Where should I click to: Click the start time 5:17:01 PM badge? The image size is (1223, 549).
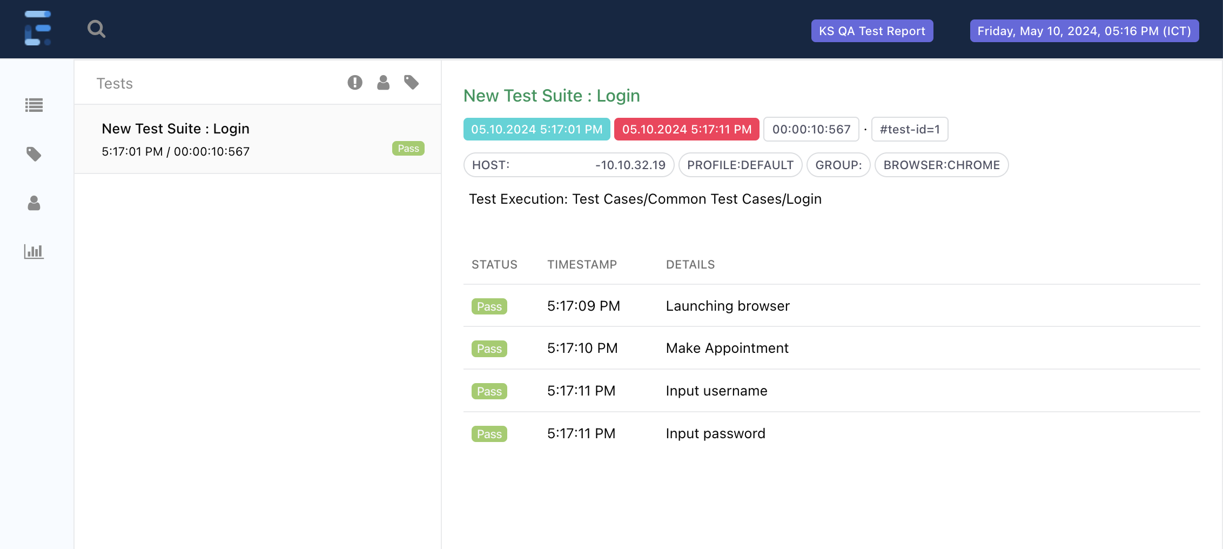(536, 129)
